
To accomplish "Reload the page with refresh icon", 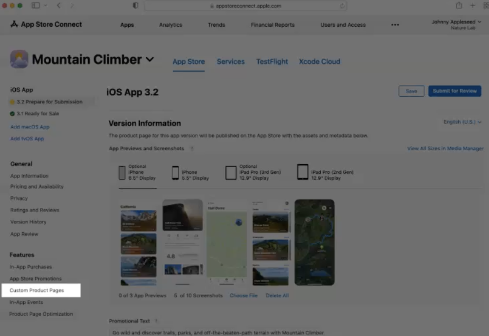I will click(x=342, y=6).
